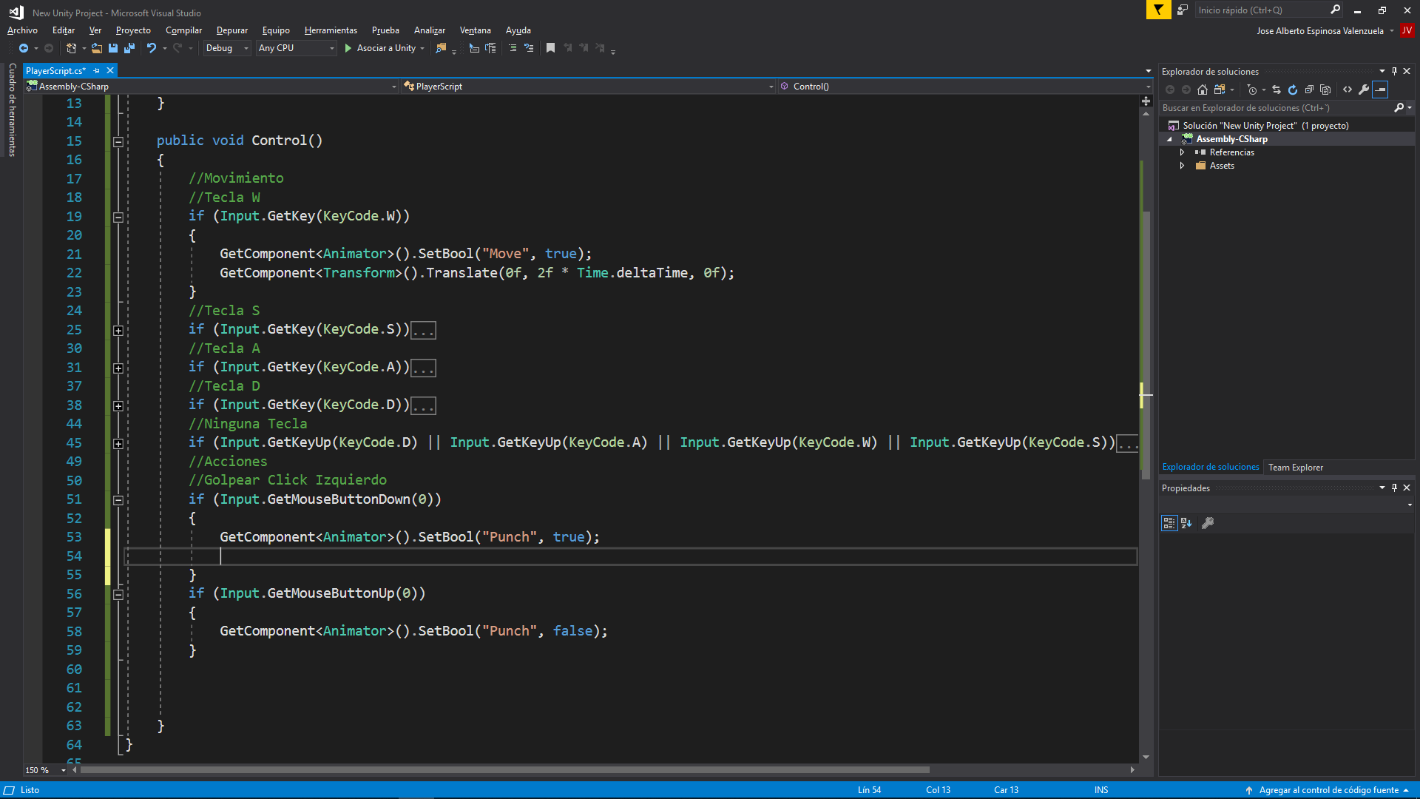The width and height of the screenshot is (1420, 799).
Task: Toggle a bookmark on the current line
Action: pos(550,48)
